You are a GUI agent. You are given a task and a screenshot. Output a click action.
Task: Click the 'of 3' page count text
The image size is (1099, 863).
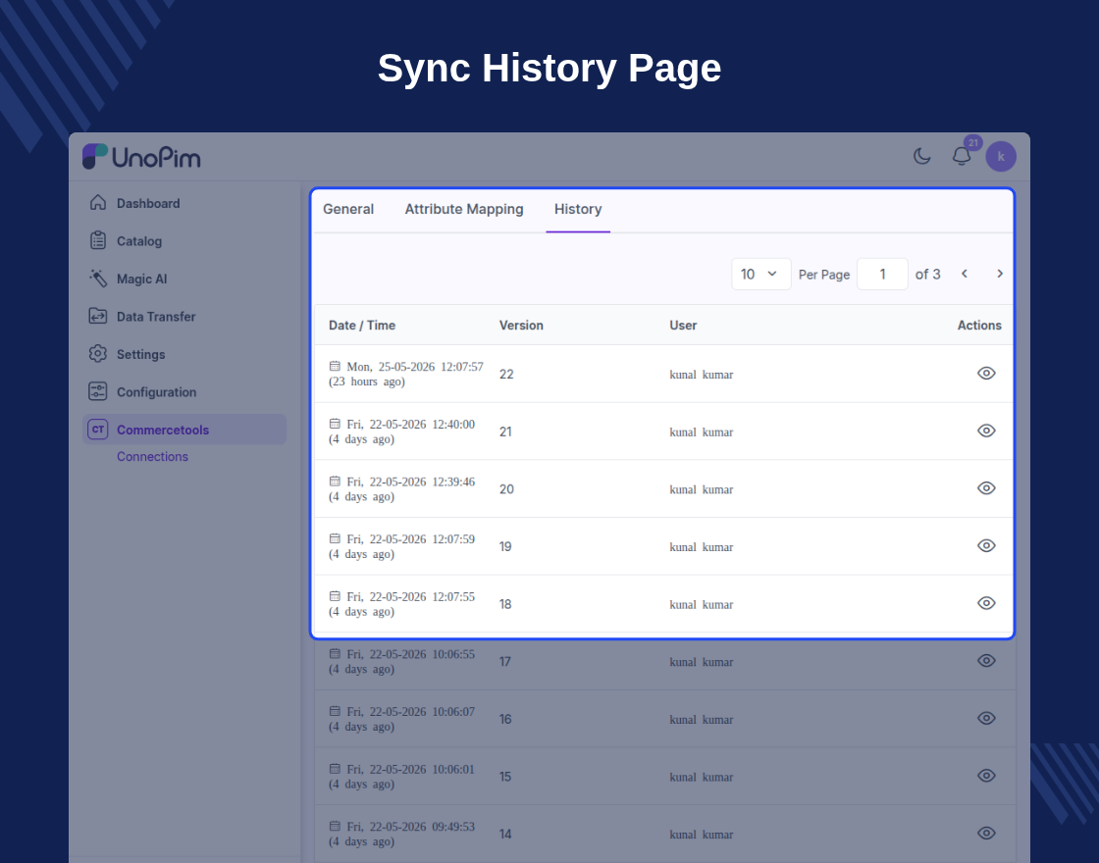(x=927, y=274)
